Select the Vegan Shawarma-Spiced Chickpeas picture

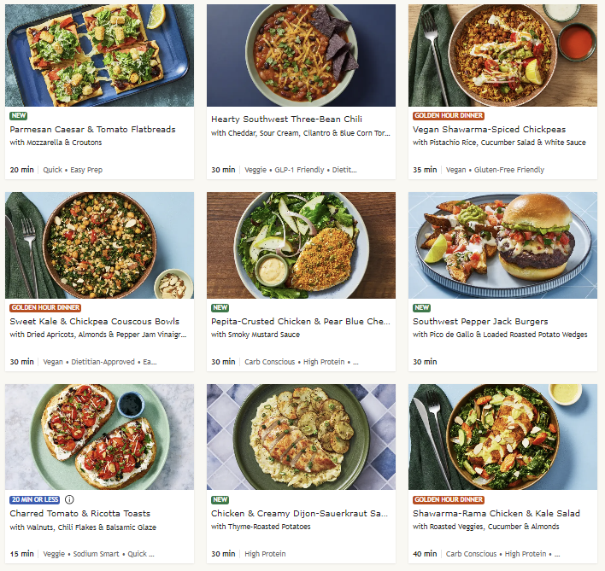click(502, 55)
